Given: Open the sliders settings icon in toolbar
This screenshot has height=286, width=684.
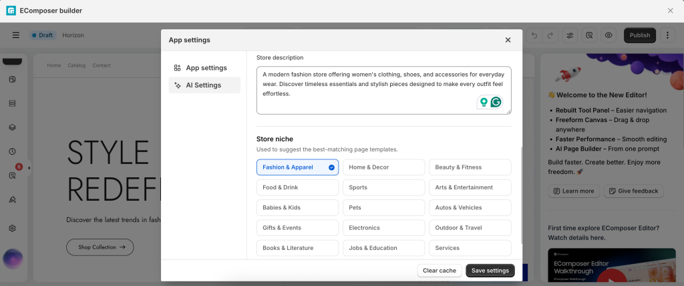Looking at the screenshot, I should (x=570, y=35).
